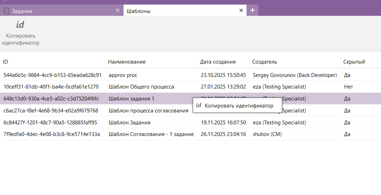Click the Копировать идентификатор toolbar id icon
This screenshot has height=195, width=381.
[20, 25]
